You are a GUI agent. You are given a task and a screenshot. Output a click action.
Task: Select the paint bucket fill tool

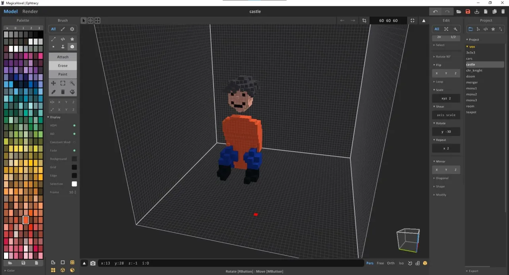[x=72, y=92]
